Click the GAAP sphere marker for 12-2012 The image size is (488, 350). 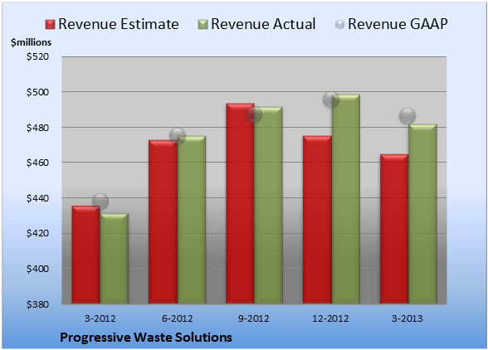tap(331, 100)
